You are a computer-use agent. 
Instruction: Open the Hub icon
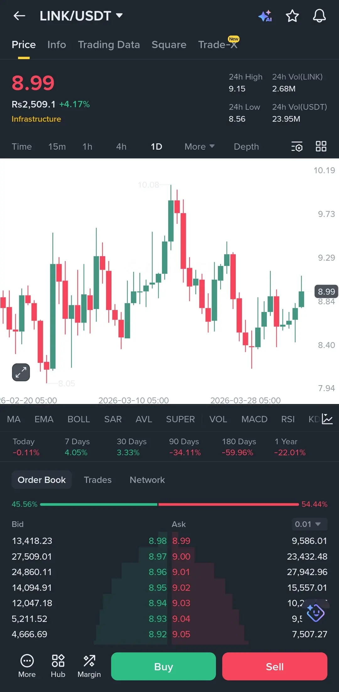coord(58,666)
